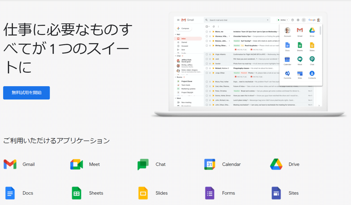
Task: Click the Forms app icon in the applications list
Action: click(210, 193)
